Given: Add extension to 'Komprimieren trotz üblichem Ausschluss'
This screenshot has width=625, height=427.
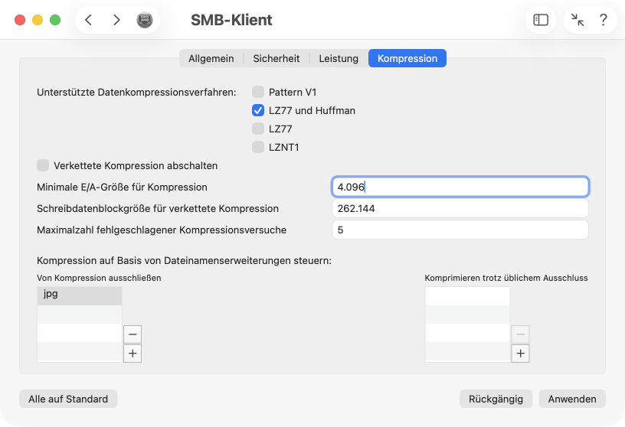Looking at the screenshot, I should (x=521, y=354).
